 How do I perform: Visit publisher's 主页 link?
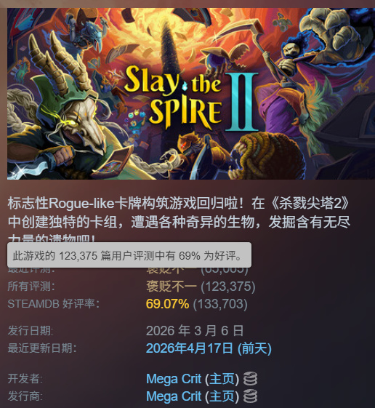coord(222,396)
